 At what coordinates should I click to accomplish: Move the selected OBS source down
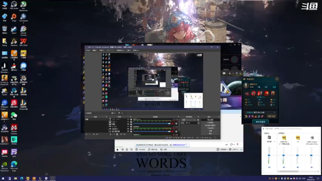124,134
